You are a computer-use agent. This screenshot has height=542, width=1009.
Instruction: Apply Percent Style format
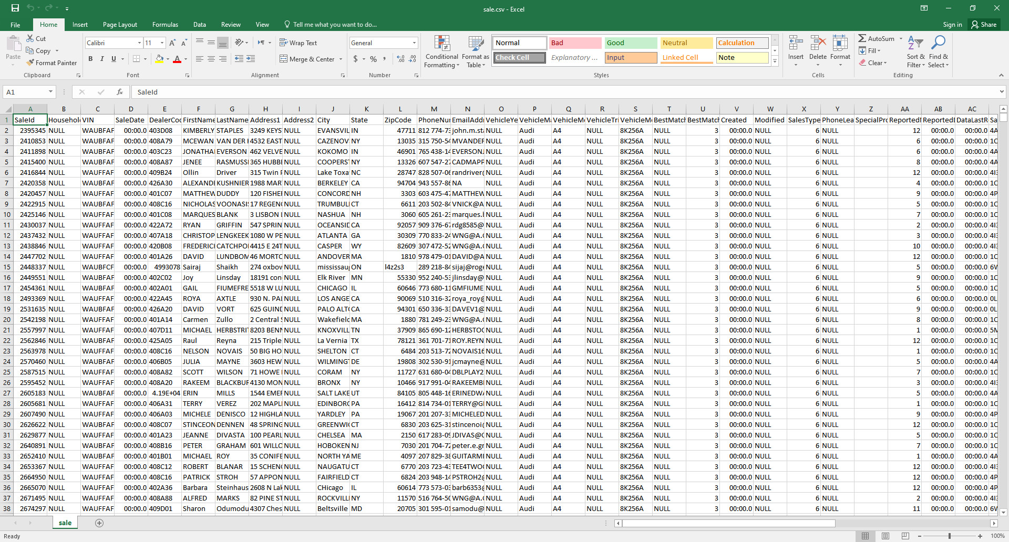[x=373, y=59]
